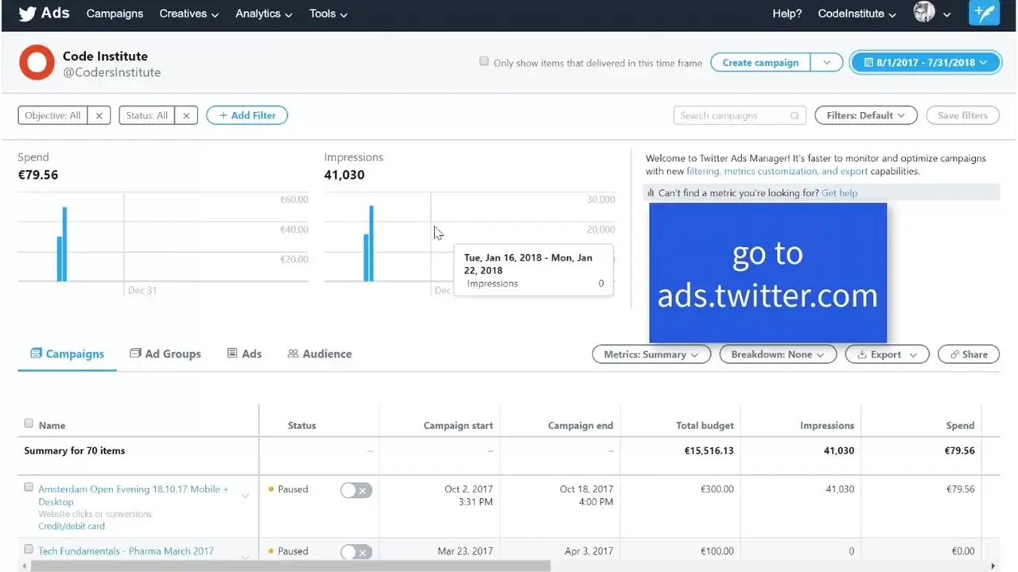The width and height of the screenshot is (1018, 572).
Task: Open the 'filtering' link in welcome message
Action: (702, 171)
